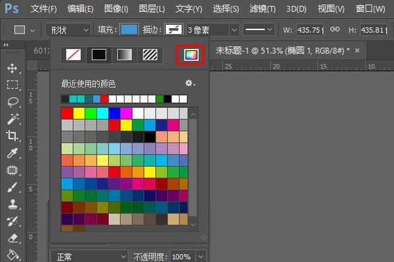Viewport: 394px width, 262px height.
Task: Select the Brush tool
Action: click(x=12, y=187)
